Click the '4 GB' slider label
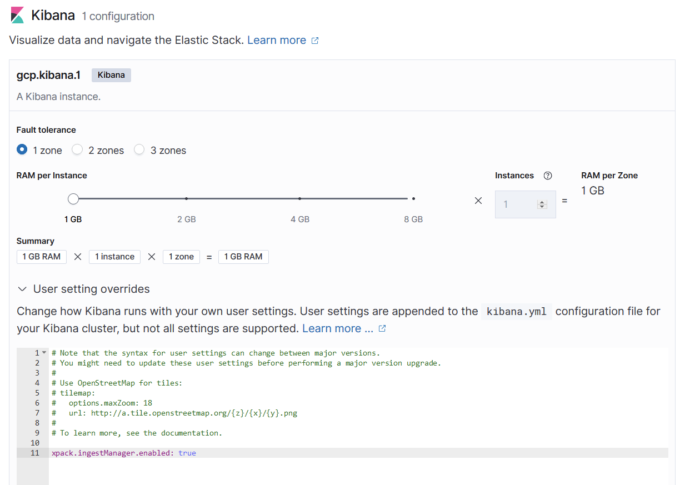The width and height of the screenshot is (685, 485). (300, 219)
